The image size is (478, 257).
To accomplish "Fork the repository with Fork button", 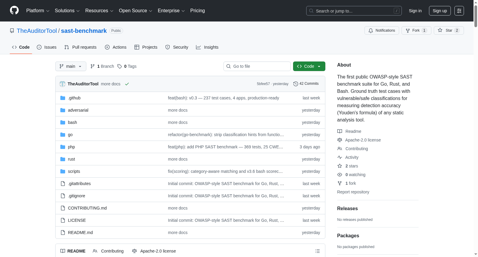I will (x=416, y=30).
